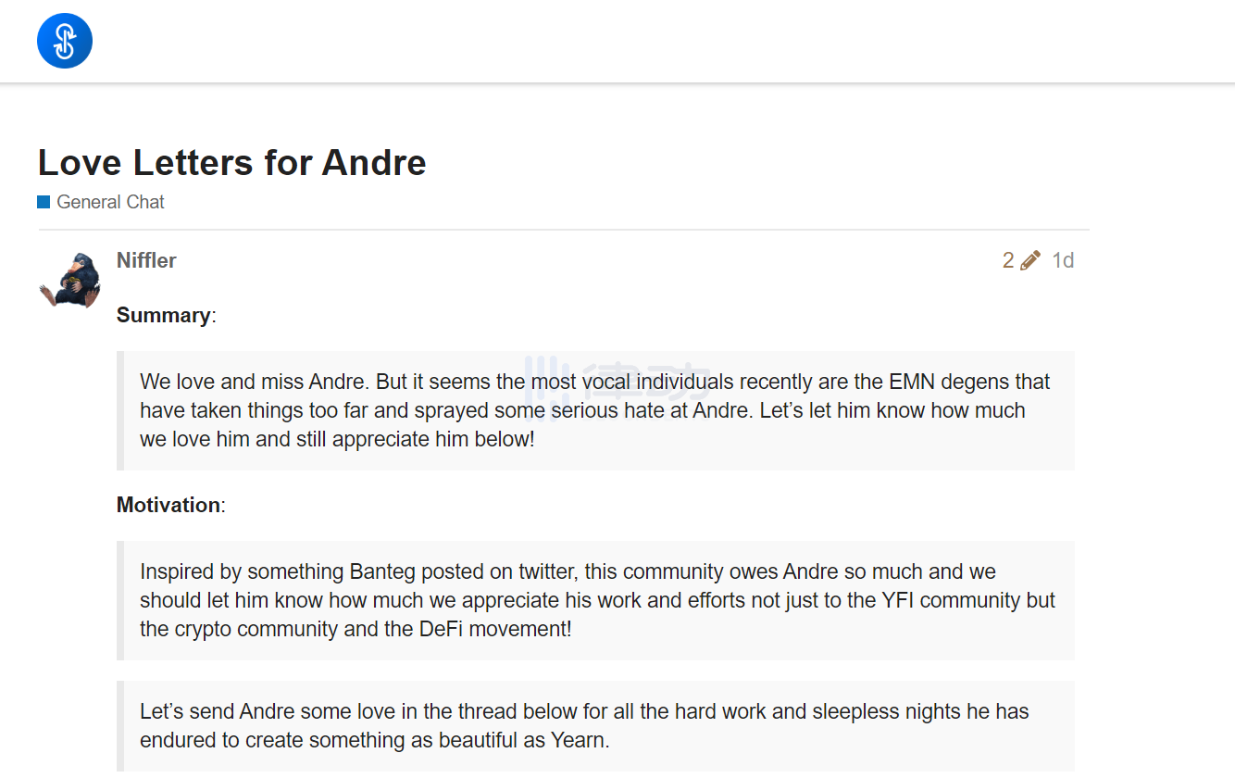Click the quote starting "We love and miss Andre"

pos(595,410)
